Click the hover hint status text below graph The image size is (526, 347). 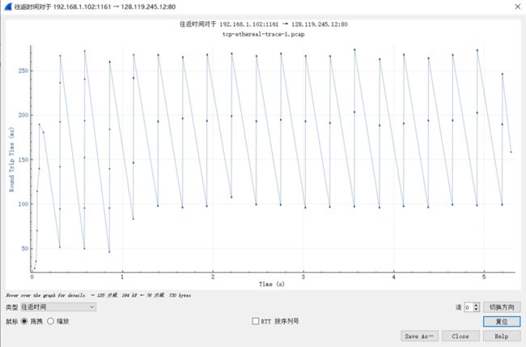tap(98, 295)
